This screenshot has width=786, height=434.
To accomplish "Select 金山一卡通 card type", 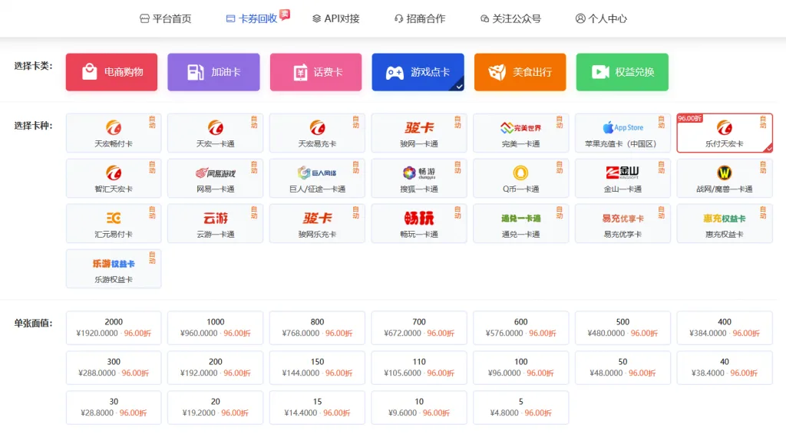I will tap(623, 178).
